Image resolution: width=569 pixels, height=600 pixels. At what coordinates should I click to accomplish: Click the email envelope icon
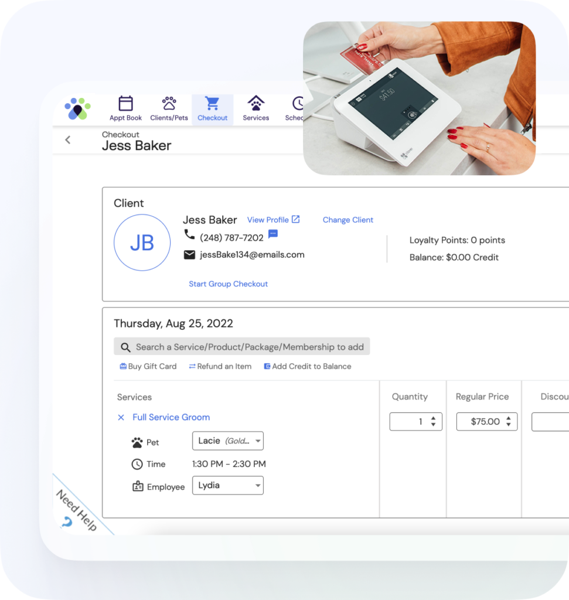tap(189, 254)
